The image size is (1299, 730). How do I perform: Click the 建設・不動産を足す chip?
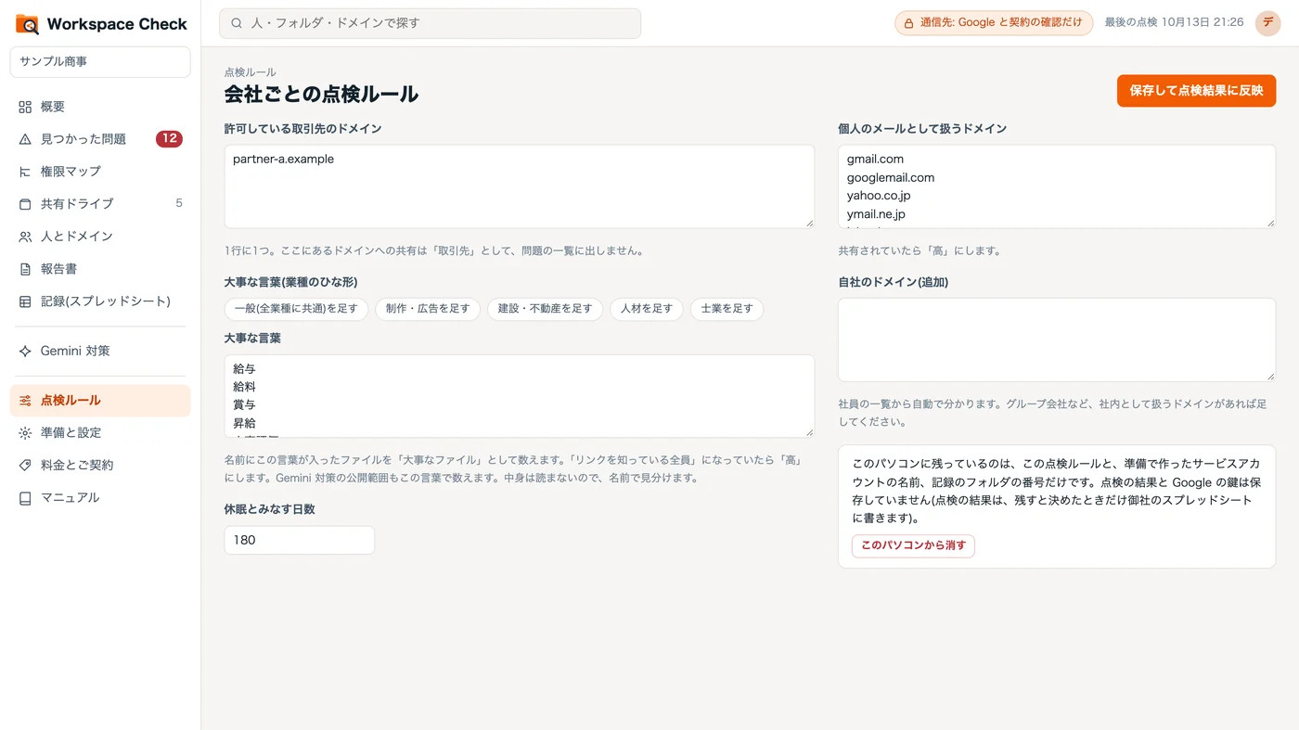[x=545, y=309]
